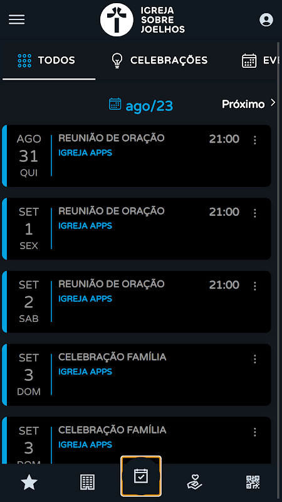Open the QR code scanner icon
This screenshot has width=282, height=502.
(253, 482)
